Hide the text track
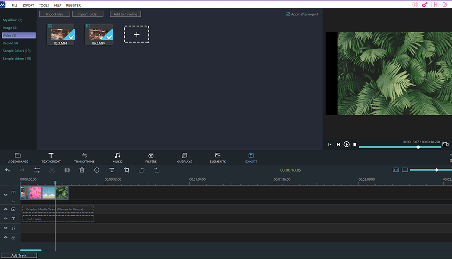The height and width of the screenshot is (259, 452). [x=6, y=219]
